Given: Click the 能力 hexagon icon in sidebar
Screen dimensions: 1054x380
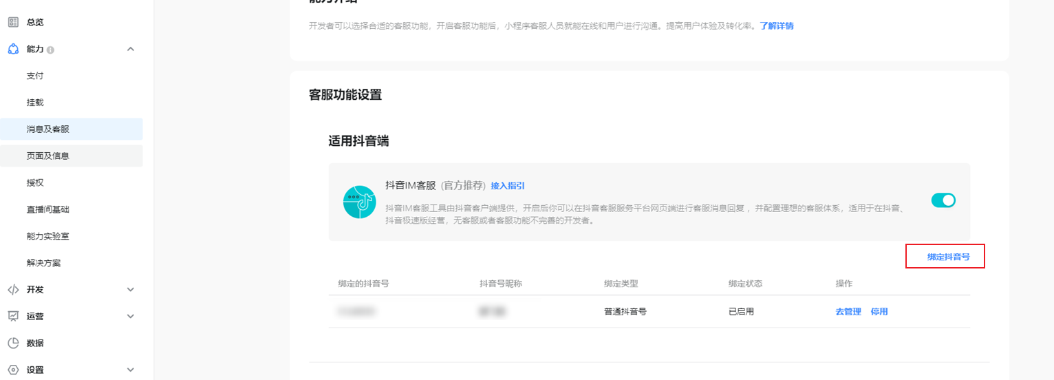Looking at the screenshot, I should point(13,49).
